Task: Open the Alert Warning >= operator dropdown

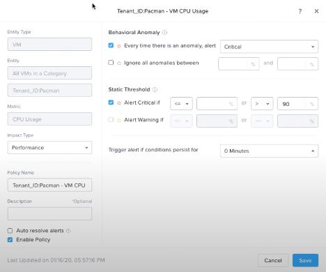Action: point(262,121)
